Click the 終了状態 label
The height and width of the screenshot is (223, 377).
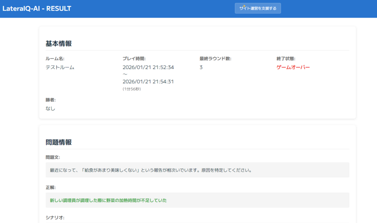[x=286, y=59]
